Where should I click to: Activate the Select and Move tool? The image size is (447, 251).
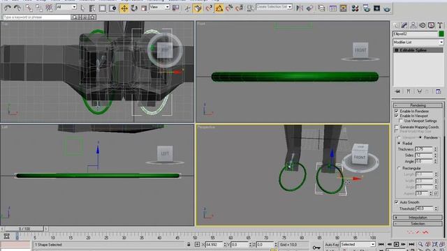point(124,8)
